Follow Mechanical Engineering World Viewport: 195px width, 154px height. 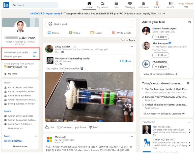point(125,61)
